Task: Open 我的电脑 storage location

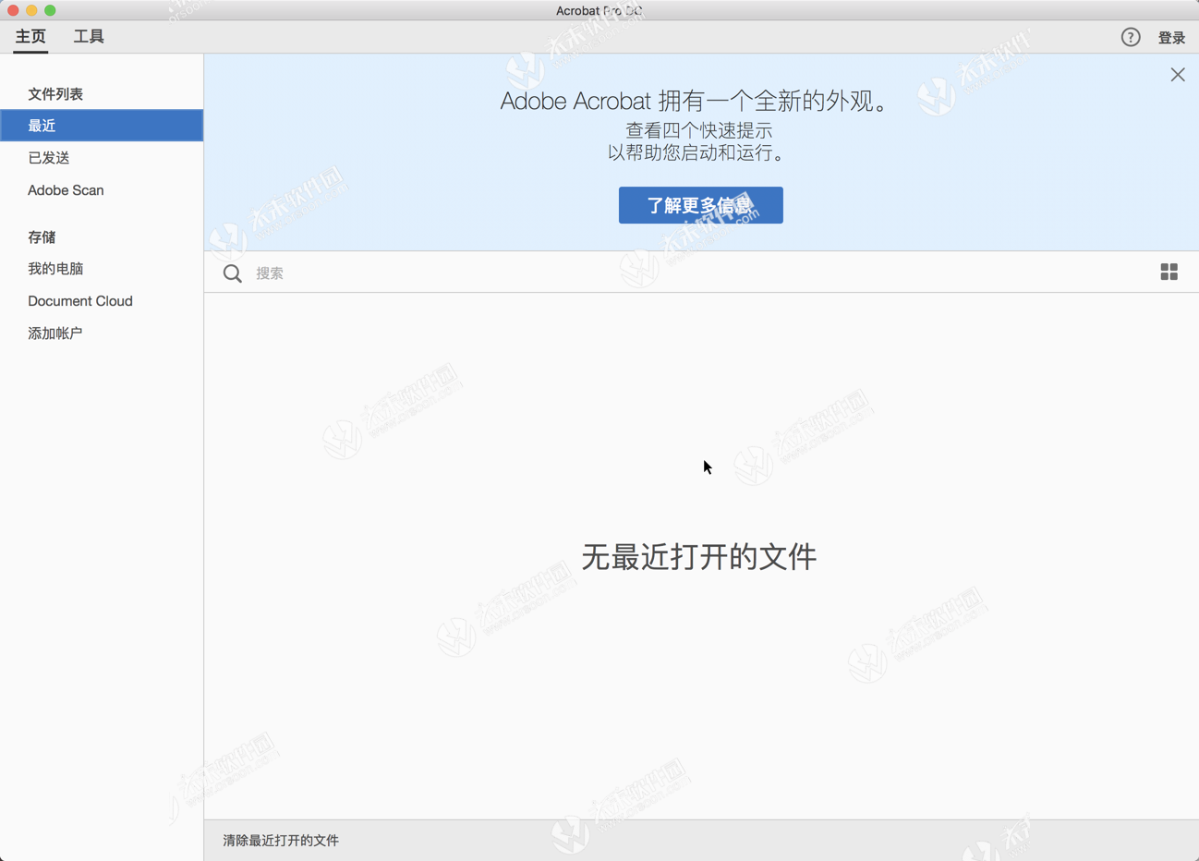Action: click(55, 269)
